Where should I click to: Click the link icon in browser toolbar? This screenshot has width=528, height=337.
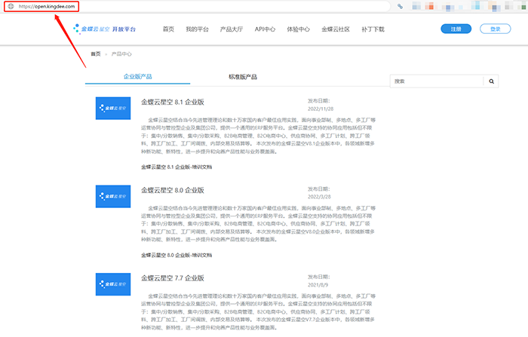point(400,6)
